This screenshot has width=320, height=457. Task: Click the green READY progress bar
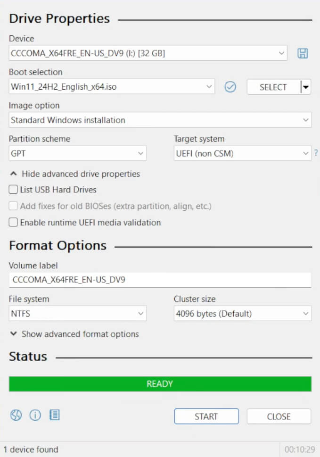(x=160, y=384)
